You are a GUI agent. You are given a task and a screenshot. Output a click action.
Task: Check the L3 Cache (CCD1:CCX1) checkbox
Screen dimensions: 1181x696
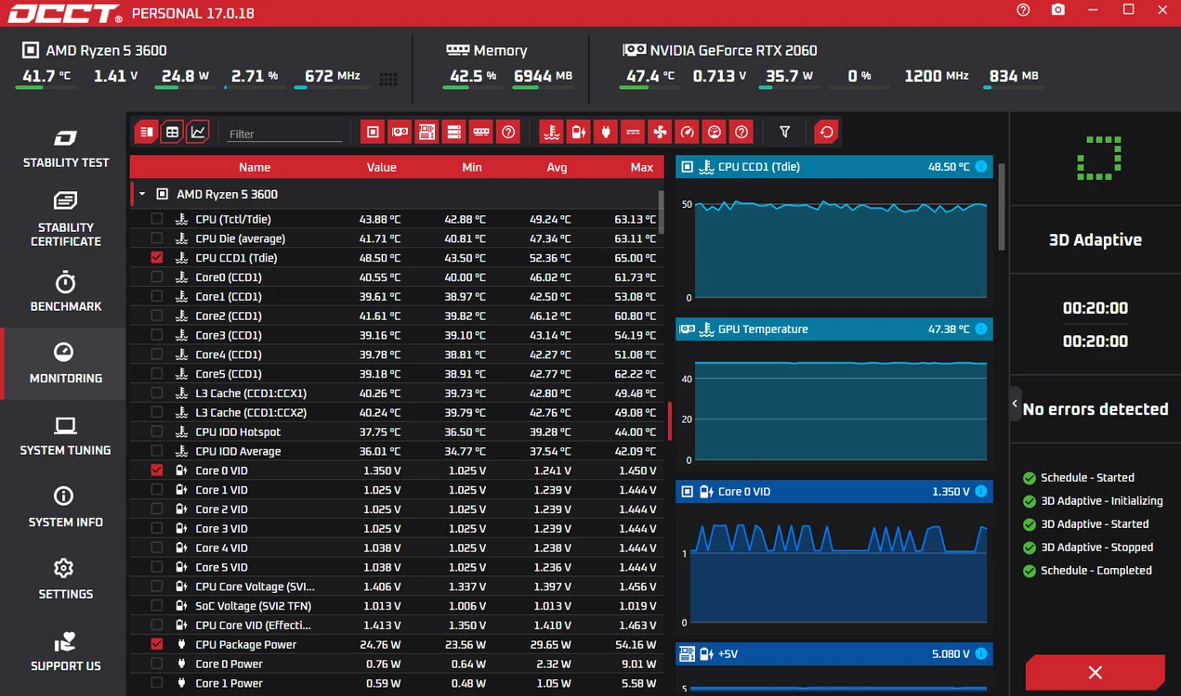click(x=156, y=393)
